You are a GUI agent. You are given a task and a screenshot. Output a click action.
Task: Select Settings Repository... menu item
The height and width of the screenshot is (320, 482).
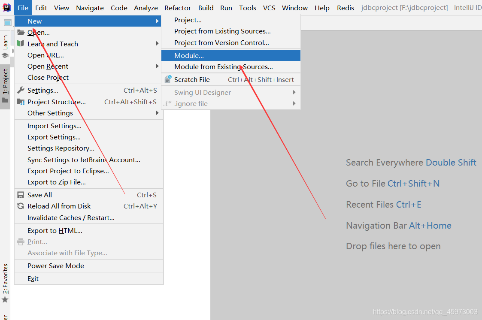[x=89, y=148]
